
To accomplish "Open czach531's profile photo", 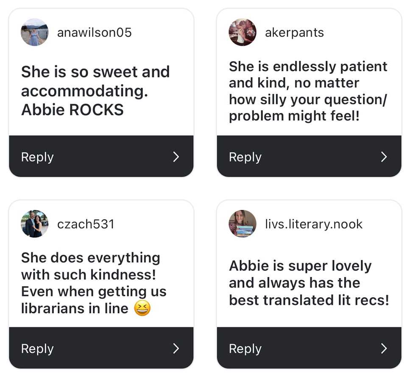I will pyautogui.click(x=34, y=224).
